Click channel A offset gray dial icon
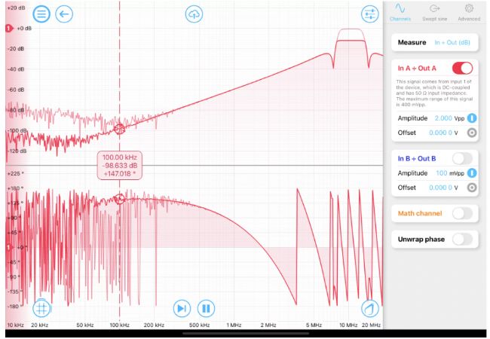The width and height of the screenshot is (490, 339). tap(472, 133)
